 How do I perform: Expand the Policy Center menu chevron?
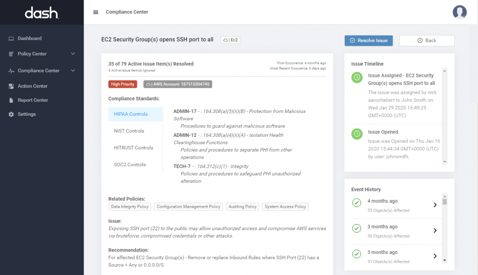tap(73, 54)
